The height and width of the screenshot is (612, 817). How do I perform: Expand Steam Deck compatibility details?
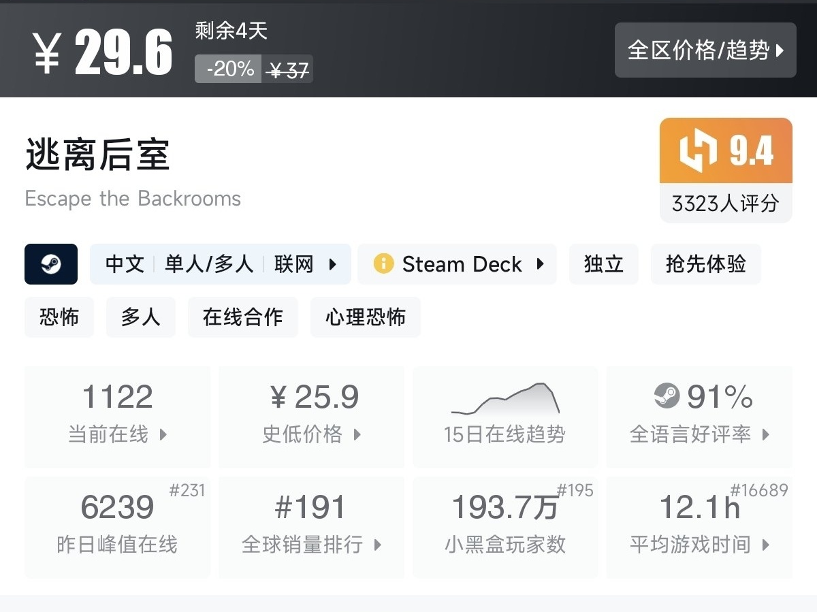coord(540,264)
